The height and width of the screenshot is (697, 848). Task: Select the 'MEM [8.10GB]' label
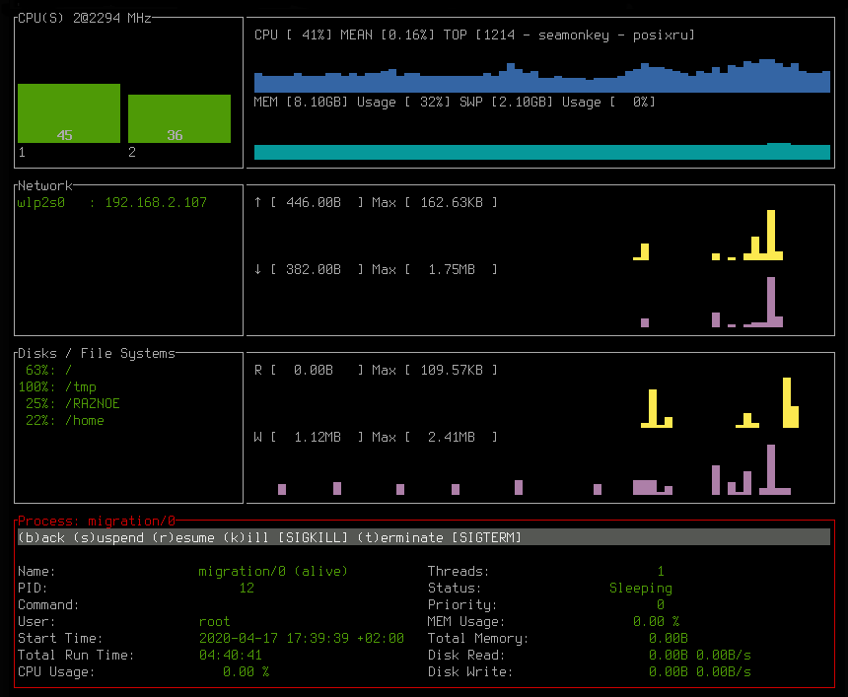coord(301,103)
